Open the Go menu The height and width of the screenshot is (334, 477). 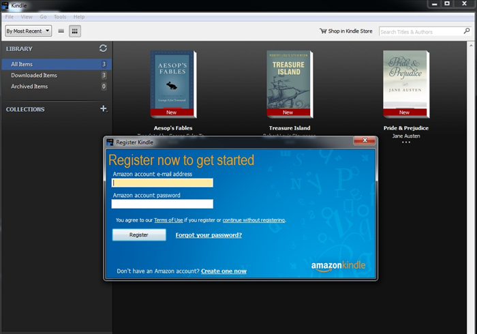coord(43,17)
